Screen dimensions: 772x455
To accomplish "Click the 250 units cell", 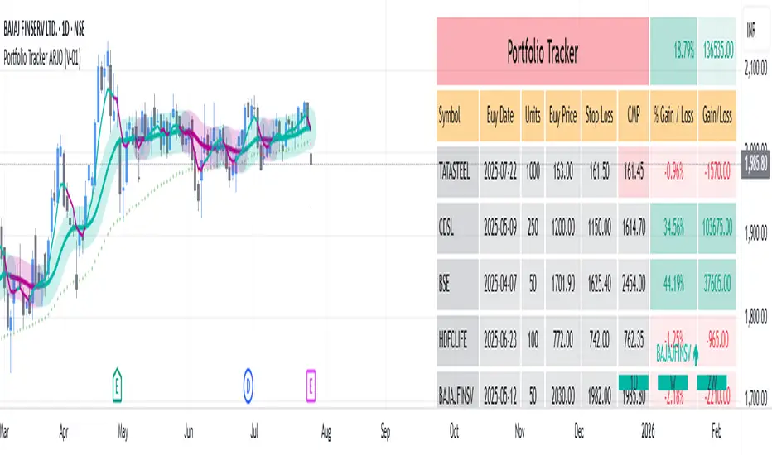I will 533,227.
